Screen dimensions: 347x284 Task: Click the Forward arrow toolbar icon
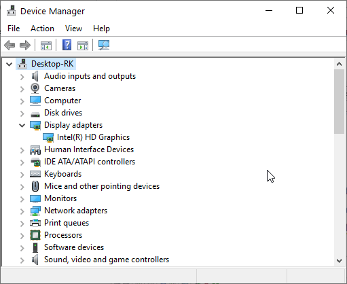point(25,45)
